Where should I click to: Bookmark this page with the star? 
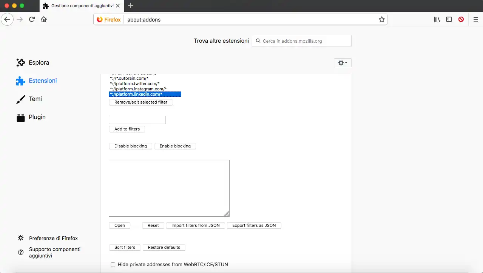pos(382,19)
